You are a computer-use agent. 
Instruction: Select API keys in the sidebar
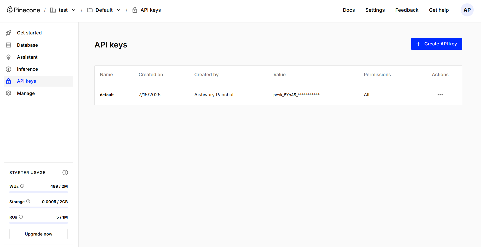click(x=39, y=81)
